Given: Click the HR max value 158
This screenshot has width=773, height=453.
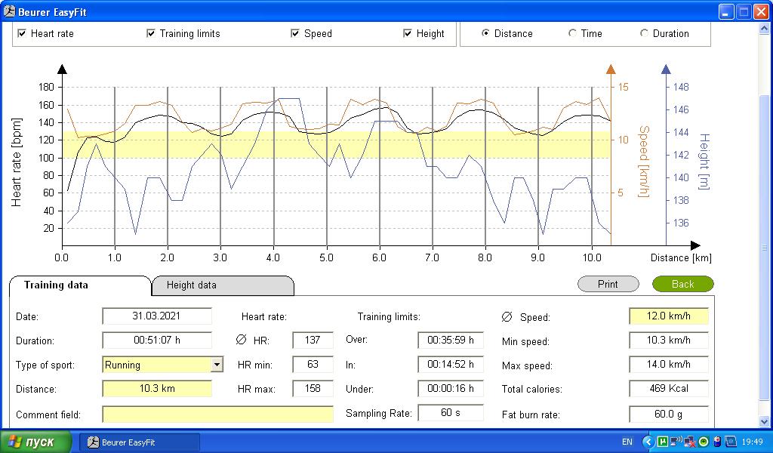Looking at the screenshot, I should [313, 388].
